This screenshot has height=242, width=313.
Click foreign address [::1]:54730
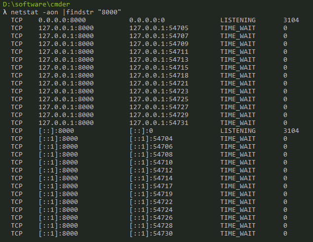(151, 234)
